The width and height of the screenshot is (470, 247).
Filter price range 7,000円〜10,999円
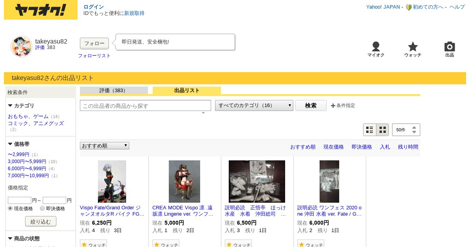coord(28,176)
